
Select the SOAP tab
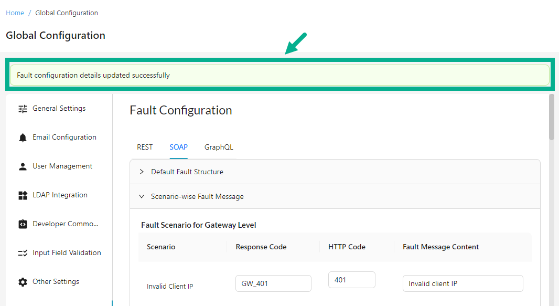(178, 147)
